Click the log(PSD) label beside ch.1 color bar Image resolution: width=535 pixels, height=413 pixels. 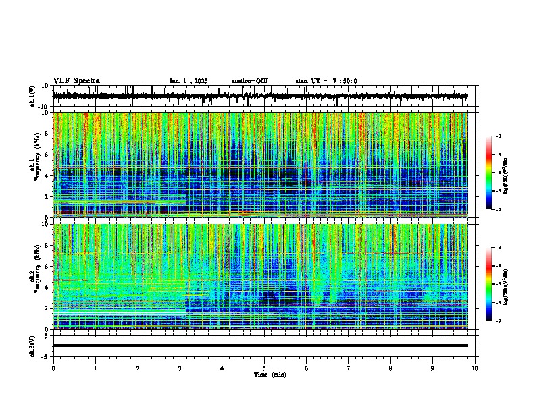[x=506, y=176]
